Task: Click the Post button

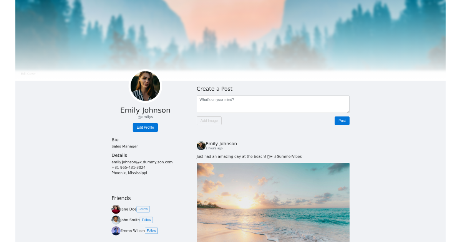Action: tap(342, 121)
